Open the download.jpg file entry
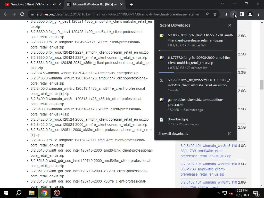The height and width of the screenshot is (198, 264). click(196, 122)
